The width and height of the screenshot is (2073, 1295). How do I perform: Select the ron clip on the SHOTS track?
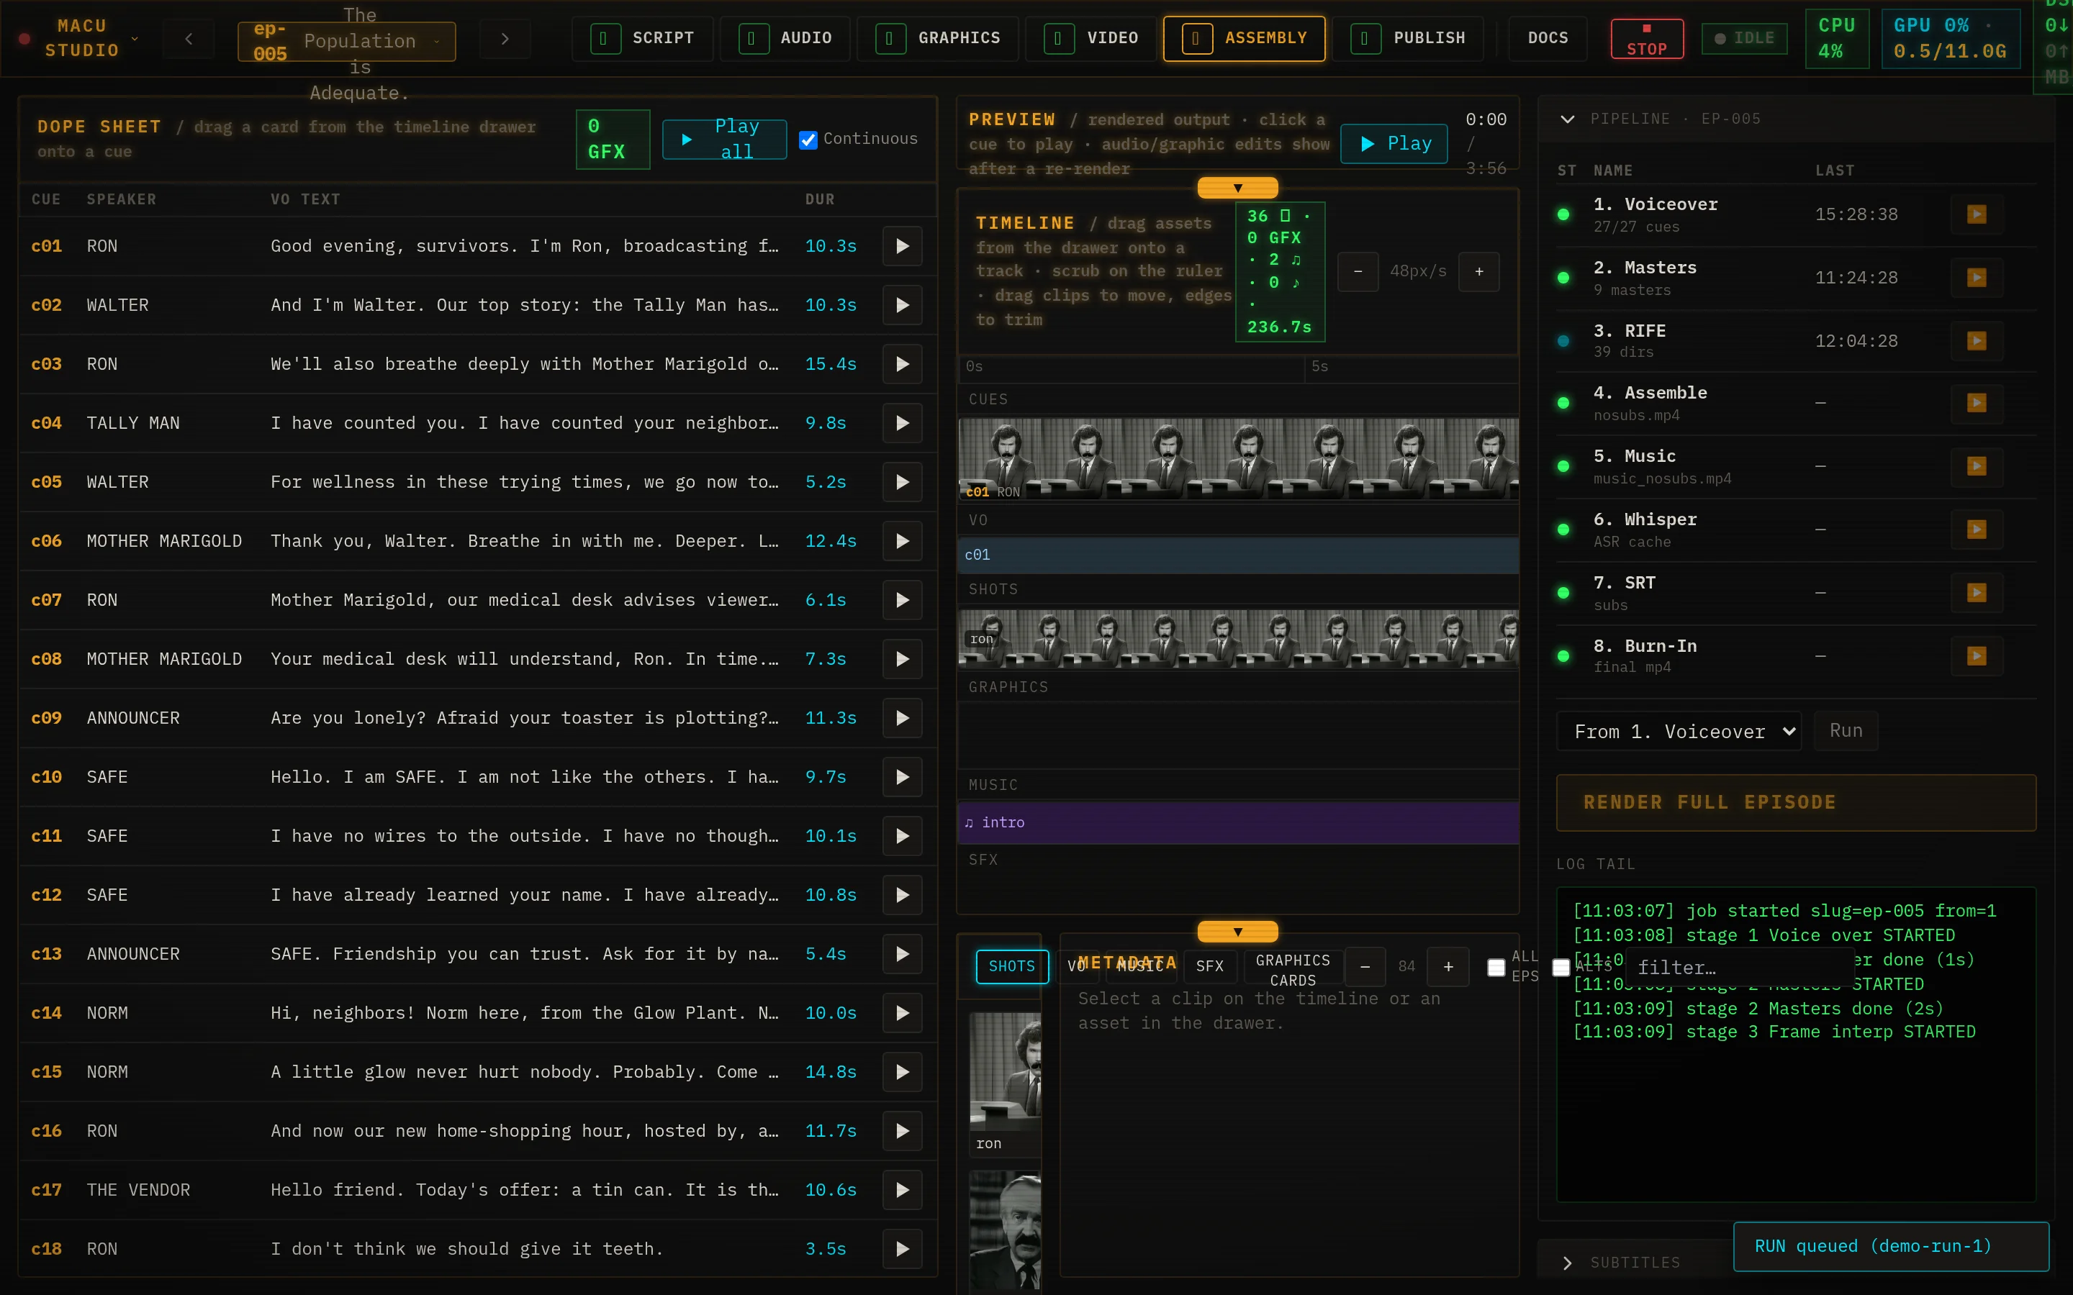(1238, 640)
